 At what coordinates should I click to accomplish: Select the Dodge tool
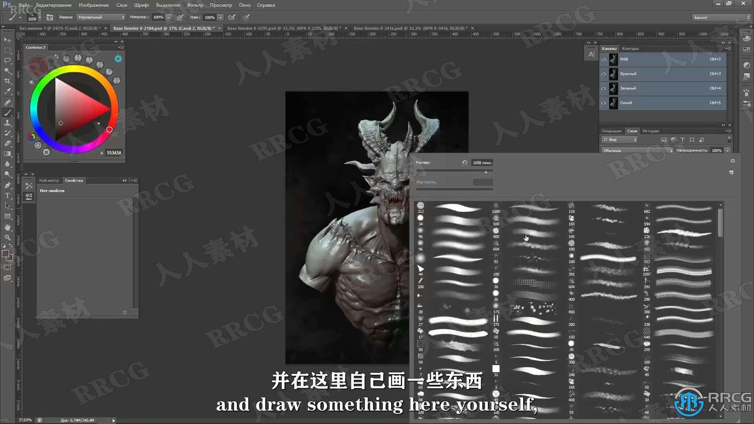7,174
